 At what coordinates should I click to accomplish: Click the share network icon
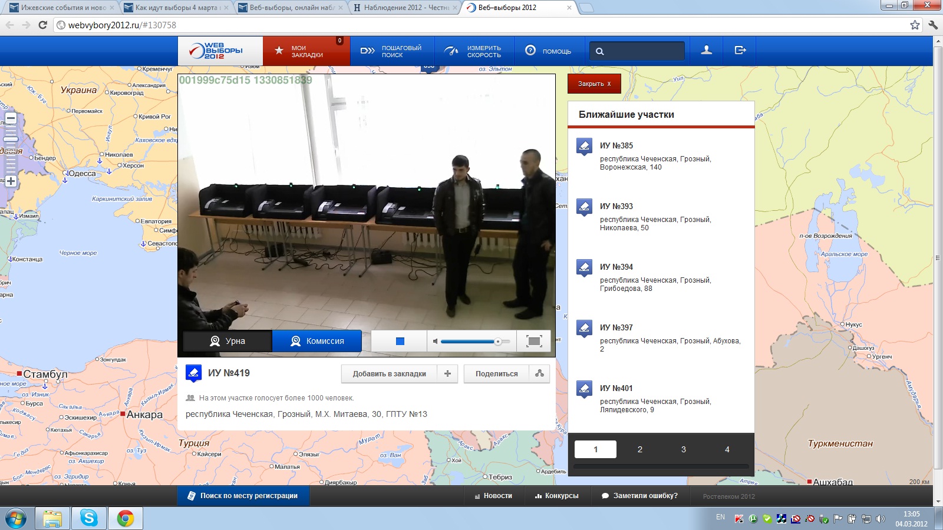(x=539, y=373)
